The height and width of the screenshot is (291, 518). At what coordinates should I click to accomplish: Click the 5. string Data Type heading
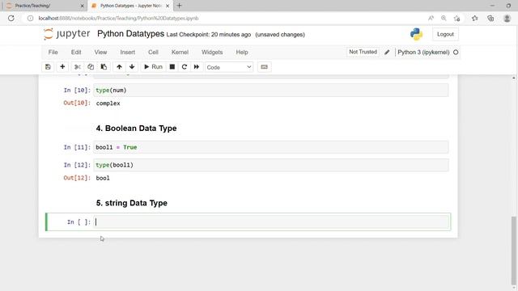[x=131, y=203]
